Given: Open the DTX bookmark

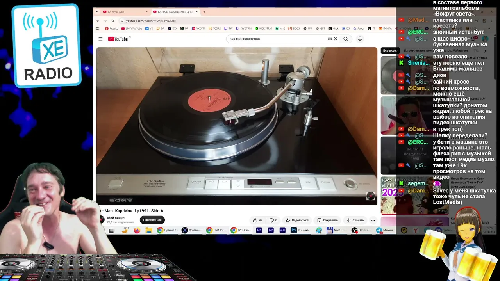Looking at the screenshot, I should [x=172, y=28].
